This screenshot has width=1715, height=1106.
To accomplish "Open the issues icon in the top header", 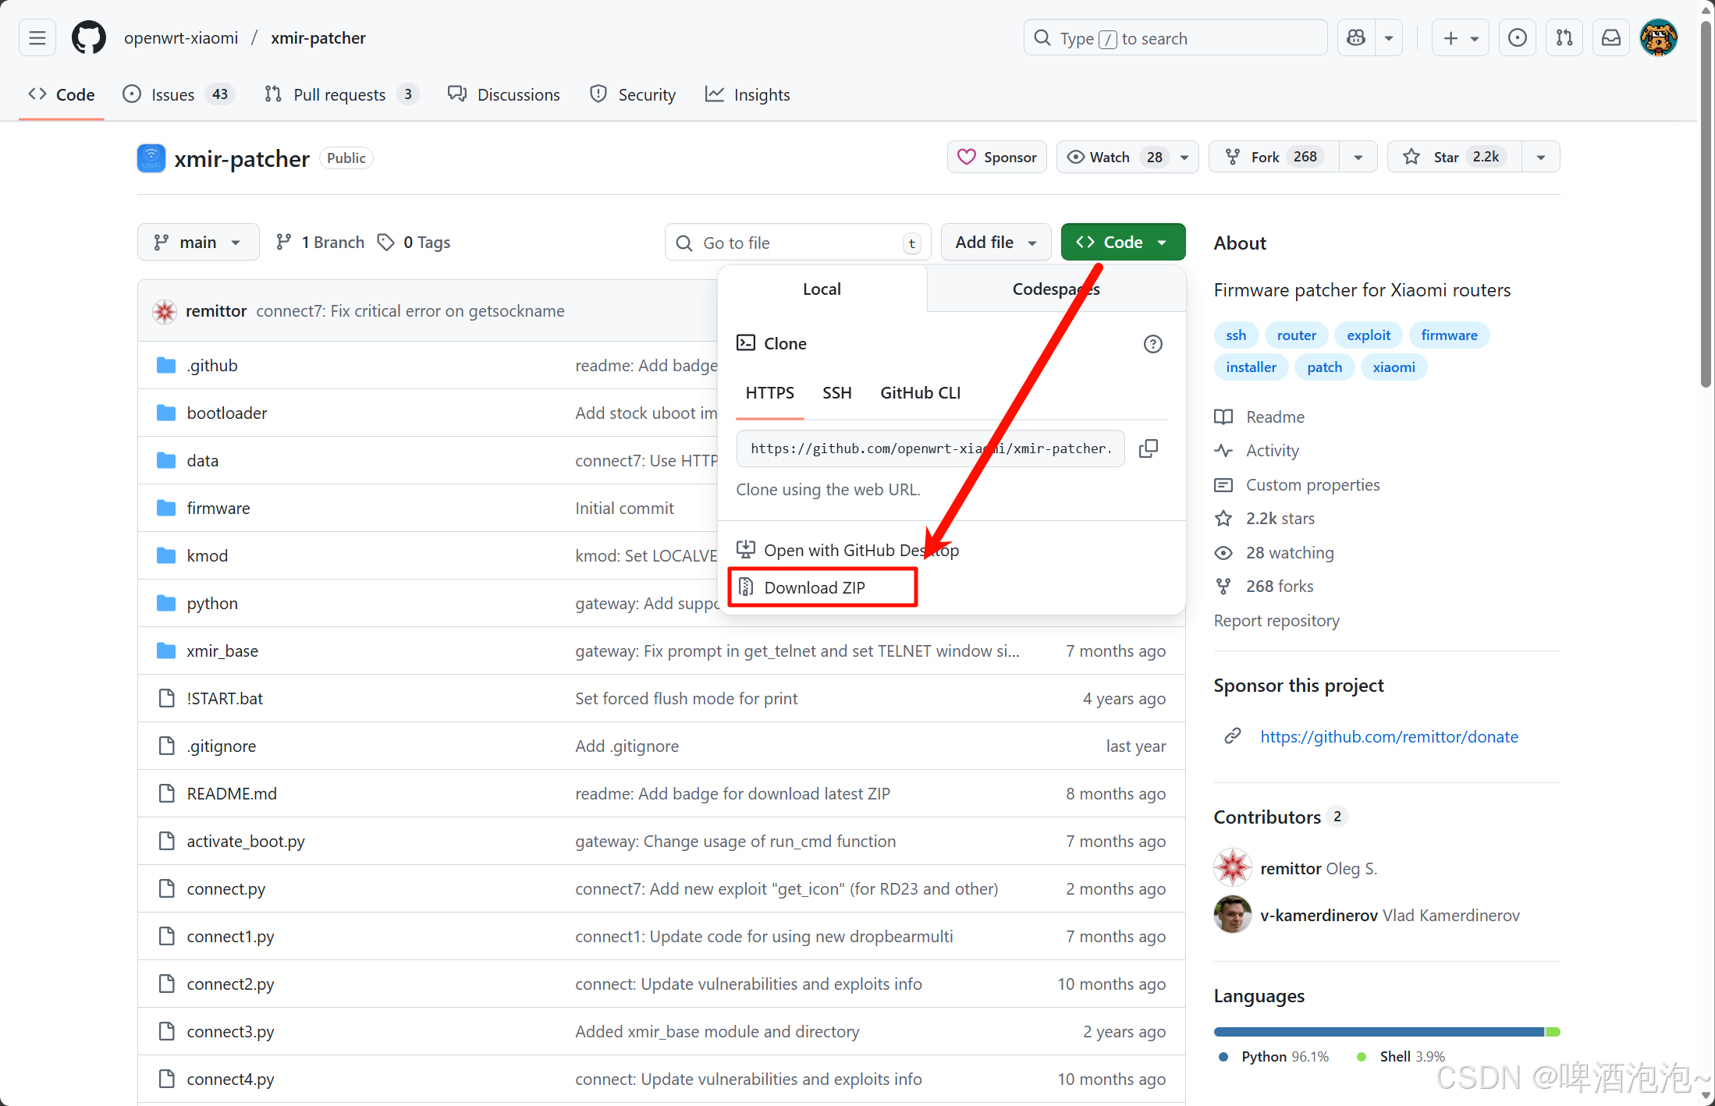I will click(1518, 37).
